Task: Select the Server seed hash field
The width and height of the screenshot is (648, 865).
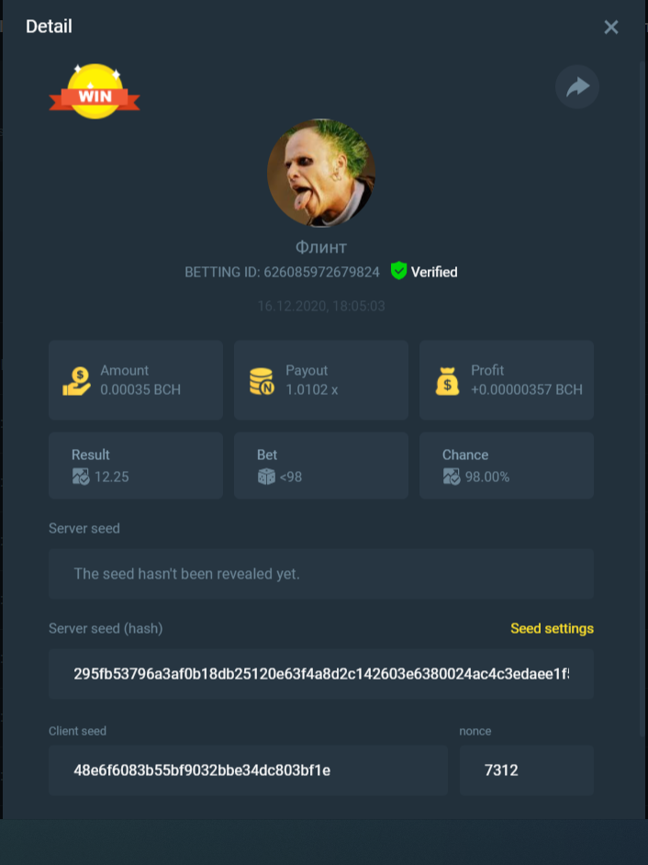Action: 321,674
